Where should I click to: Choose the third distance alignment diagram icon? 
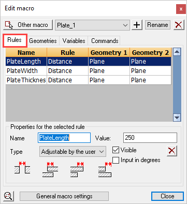[77, 169]
